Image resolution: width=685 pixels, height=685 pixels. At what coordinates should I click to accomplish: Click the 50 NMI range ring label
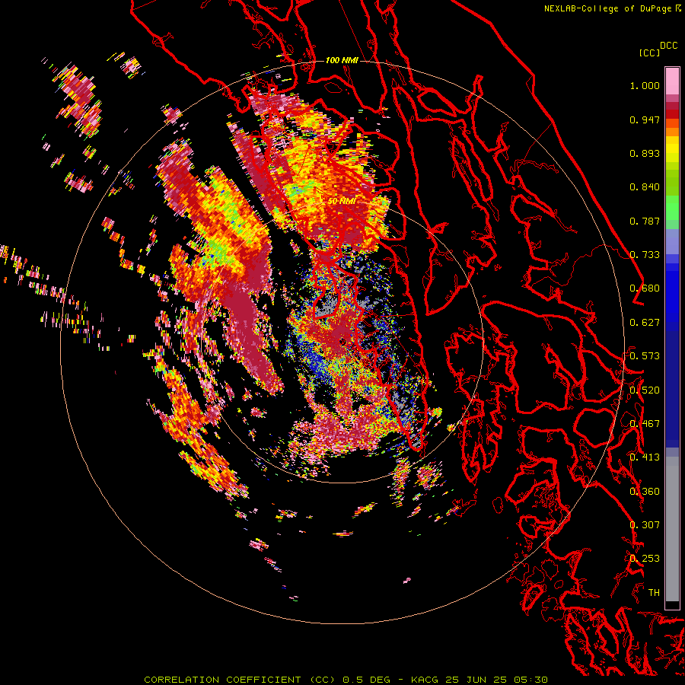[342, 201]
